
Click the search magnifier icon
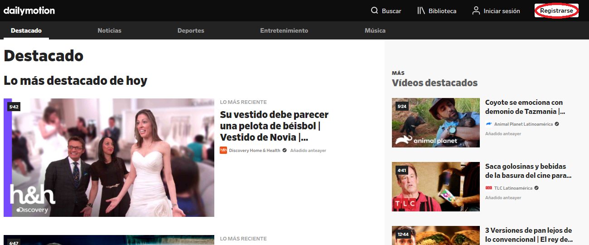374,10
